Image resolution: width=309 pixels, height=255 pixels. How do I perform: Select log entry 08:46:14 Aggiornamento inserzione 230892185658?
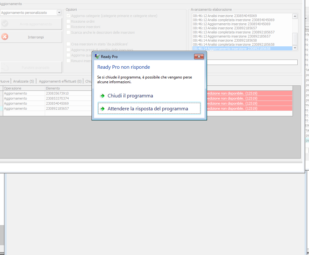point(242,49)
